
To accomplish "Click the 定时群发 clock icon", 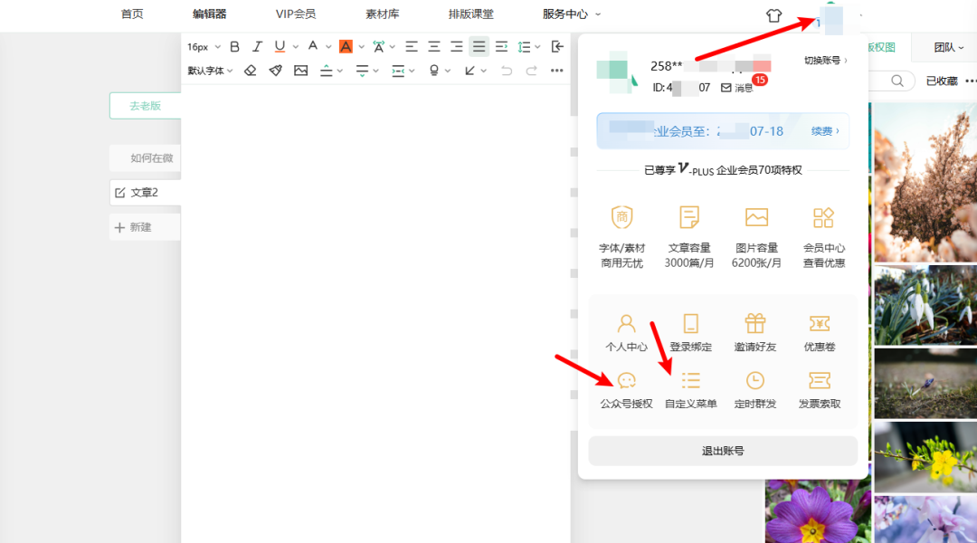I will click(x=754, y=390).
